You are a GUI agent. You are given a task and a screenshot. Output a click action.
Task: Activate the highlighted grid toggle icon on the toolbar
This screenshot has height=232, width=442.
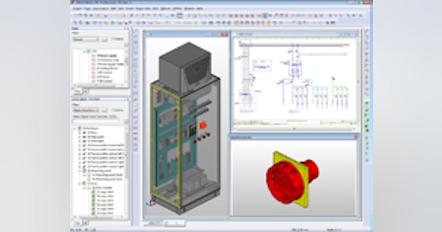click(264, 15)
